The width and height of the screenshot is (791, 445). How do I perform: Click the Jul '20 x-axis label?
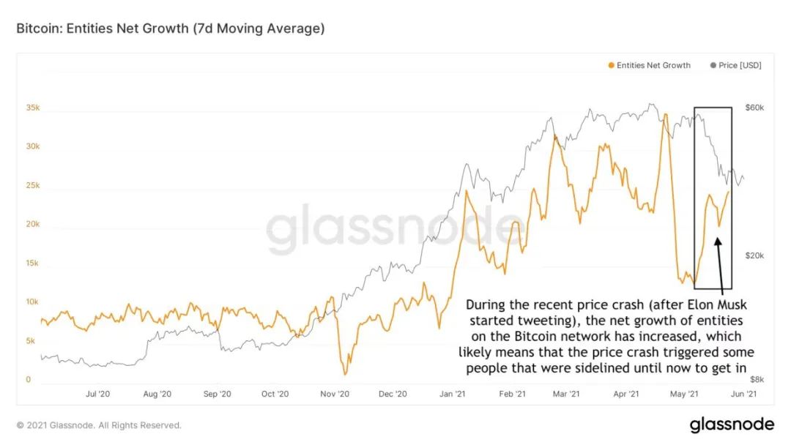click(x=97, y=394)
